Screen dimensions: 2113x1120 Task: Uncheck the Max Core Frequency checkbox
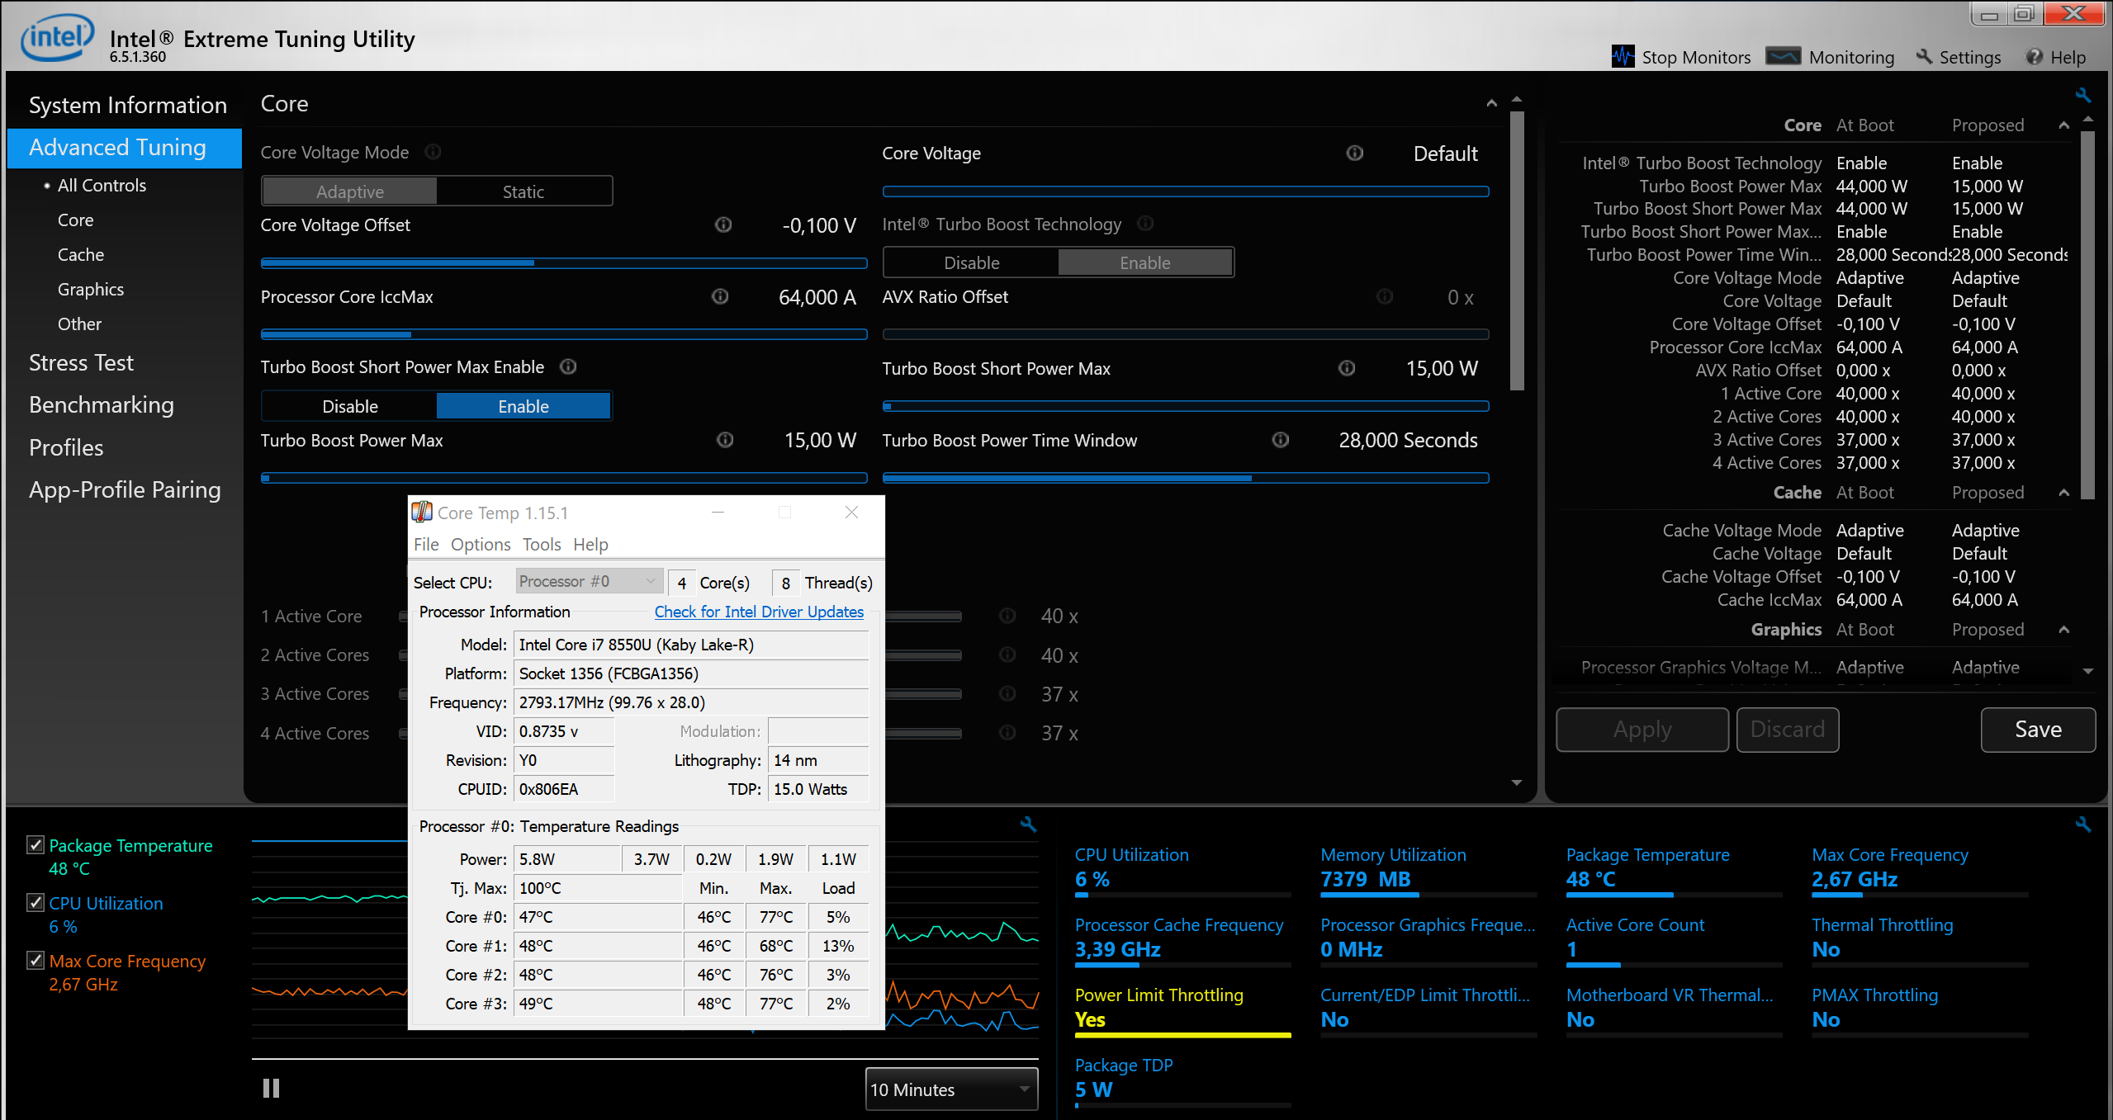tap(36, 960)
